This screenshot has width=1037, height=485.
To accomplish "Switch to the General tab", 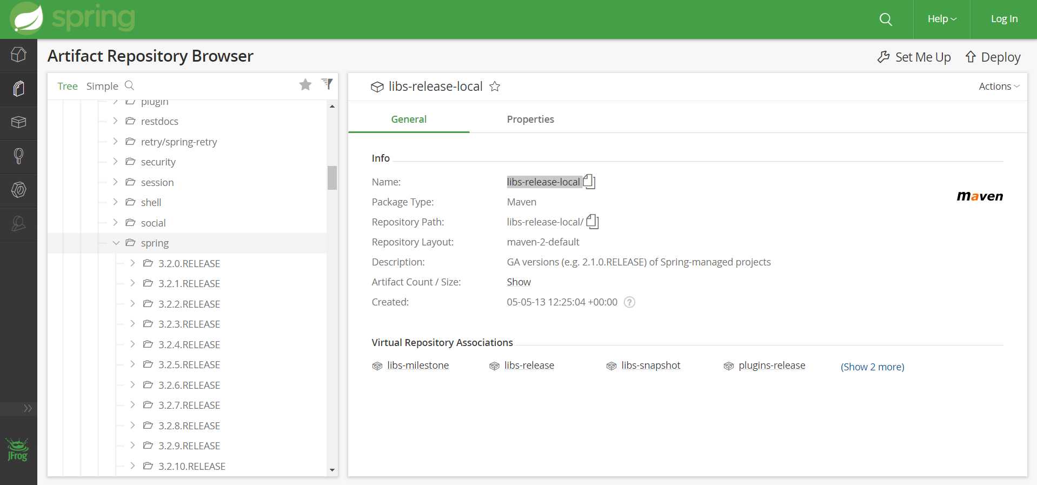I will [409, 119].
